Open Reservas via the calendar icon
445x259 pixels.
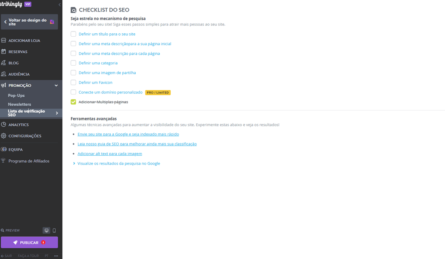(x=4, y=52)
